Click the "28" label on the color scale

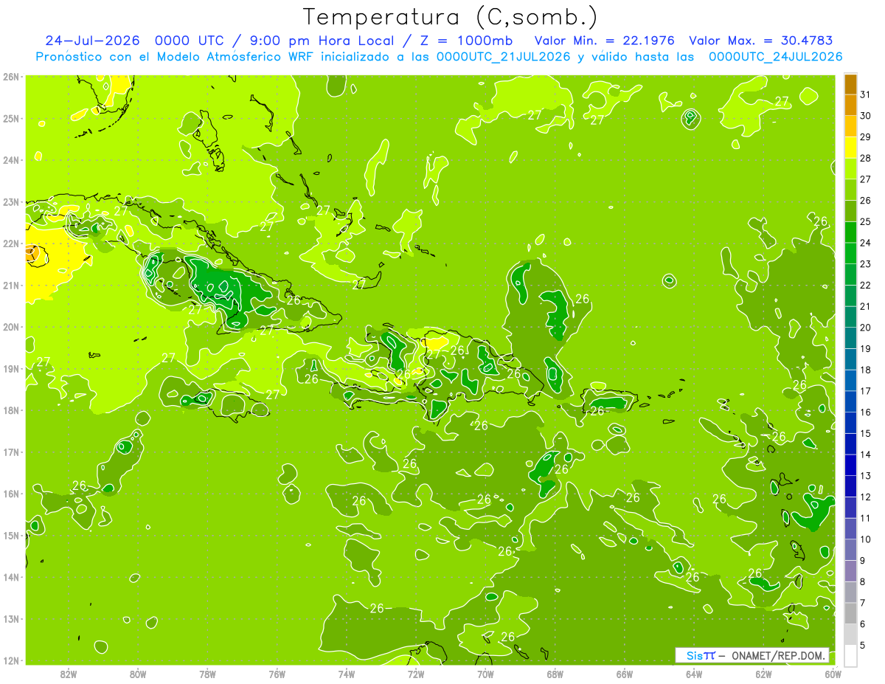click(x=865, y=158)
